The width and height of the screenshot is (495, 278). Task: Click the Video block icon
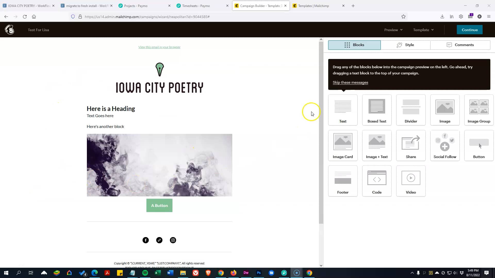click(x=411, y=180)
